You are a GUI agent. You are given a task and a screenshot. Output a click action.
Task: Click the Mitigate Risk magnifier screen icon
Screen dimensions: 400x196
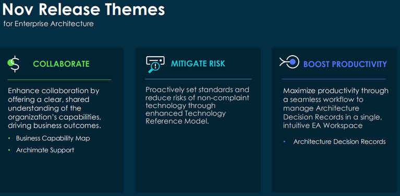(x=155, y=64)
